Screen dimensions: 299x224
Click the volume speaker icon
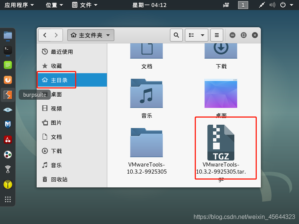[x=272, y=5]
